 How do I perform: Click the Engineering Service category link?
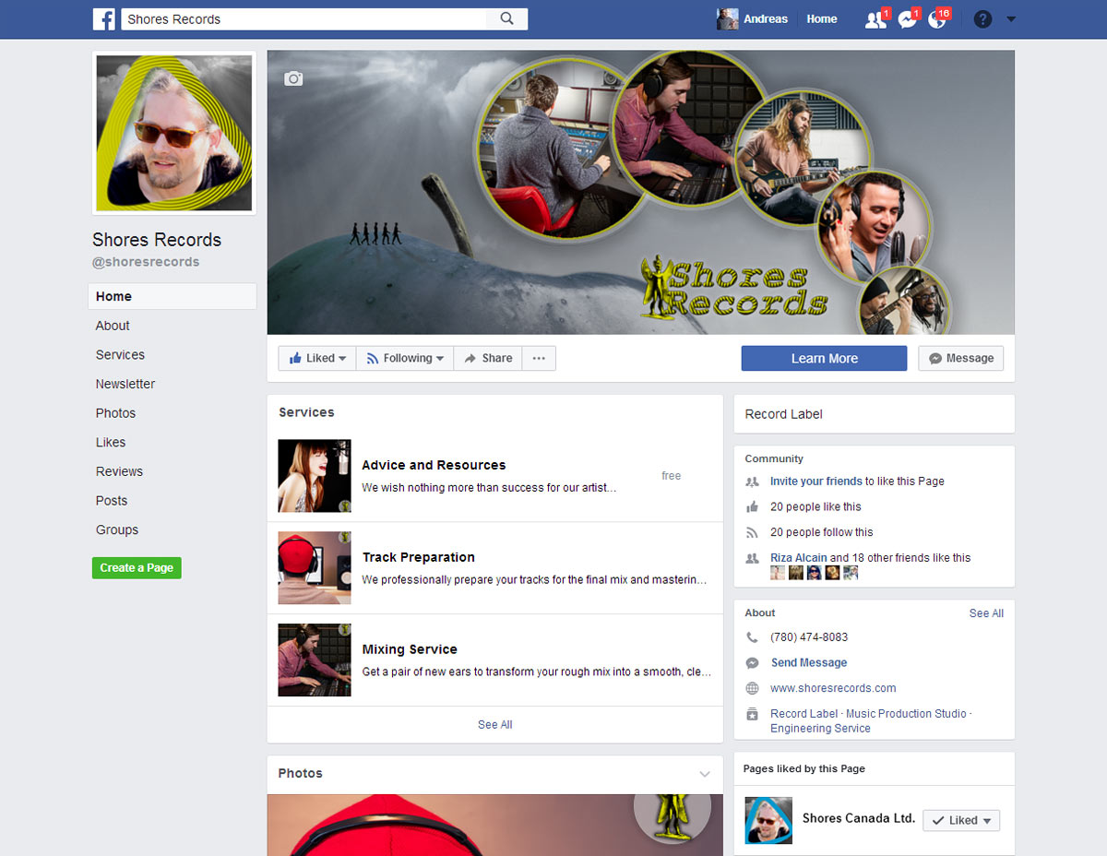(820, 729)
